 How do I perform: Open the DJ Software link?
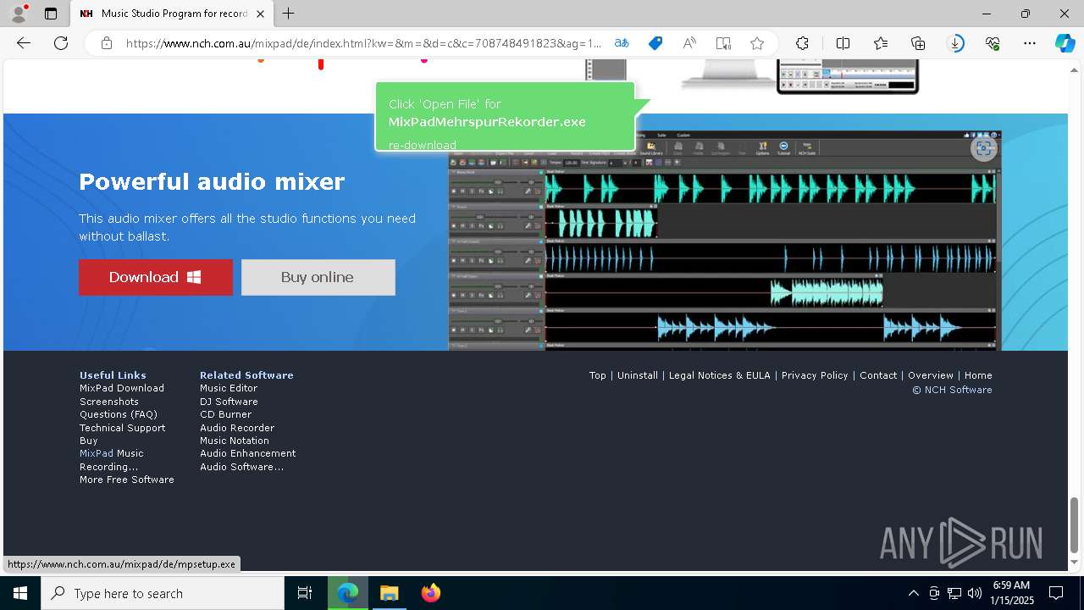click(x=229, y=402)
